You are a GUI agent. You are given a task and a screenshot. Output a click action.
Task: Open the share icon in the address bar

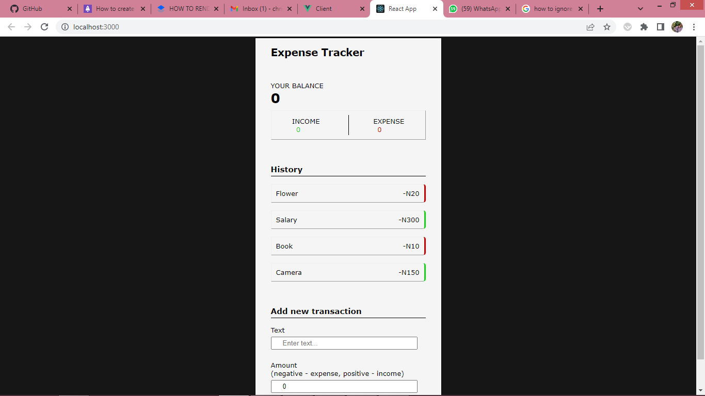coord(590,27)
